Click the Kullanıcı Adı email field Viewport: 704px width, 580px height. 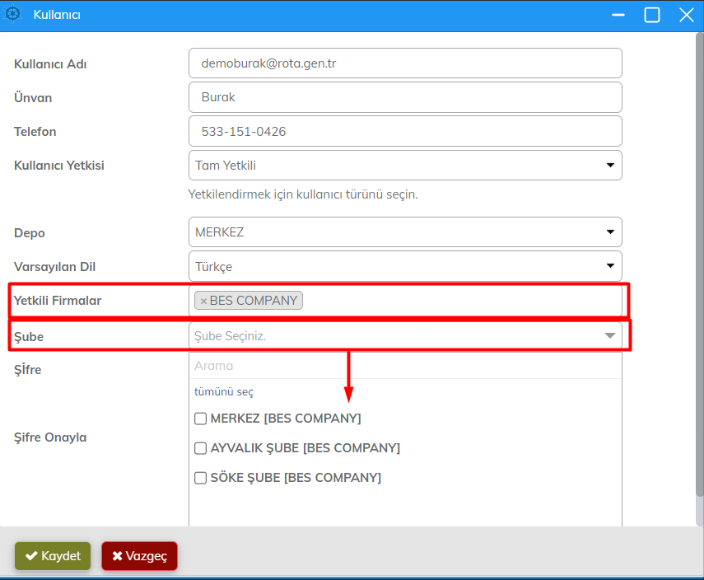click(404, 63)
